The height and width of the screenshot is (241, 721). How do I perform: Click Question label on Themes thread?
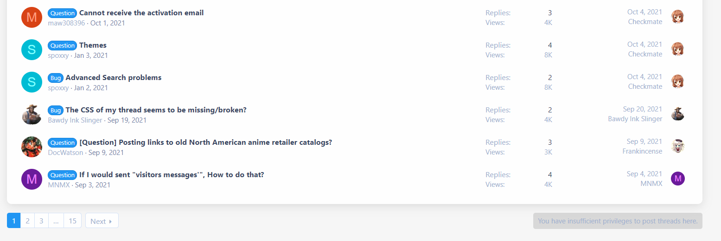click(63, 45)
